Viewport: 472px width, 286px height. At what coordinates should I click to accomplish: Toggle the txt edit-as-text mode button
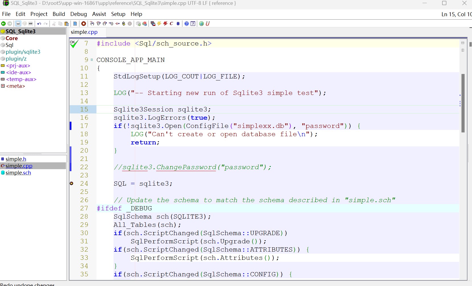(x=18, y=24)
